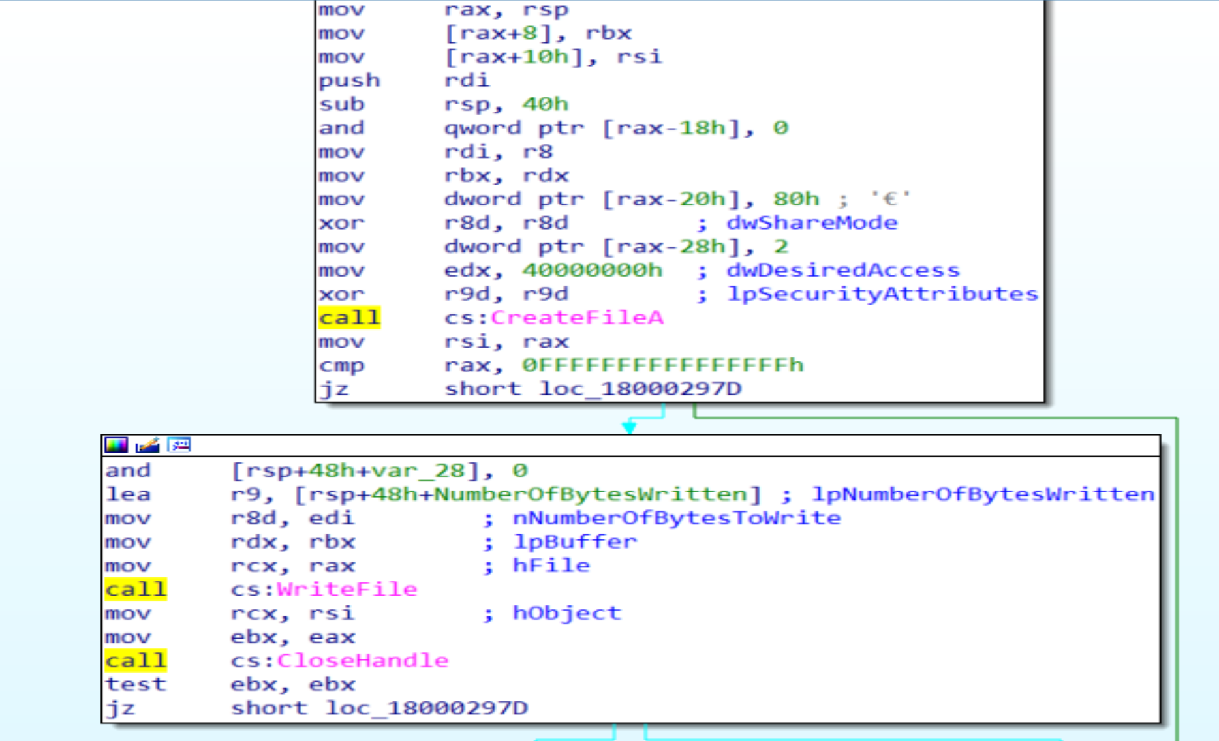Click the lpSecurityAttributes comment
Screen dimensions: 1219x741
[x=882, y=294]
